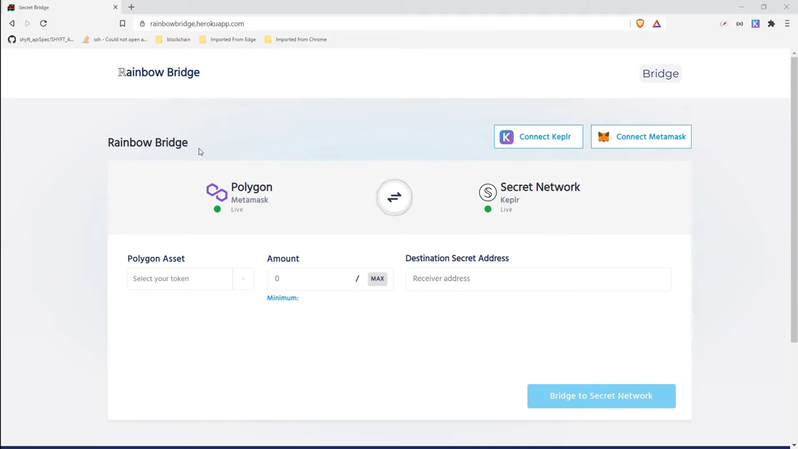The width and height of the screenshot is (798, 449).
Task: Open the curly braces extension icon
Action: [x=739, y=24]
